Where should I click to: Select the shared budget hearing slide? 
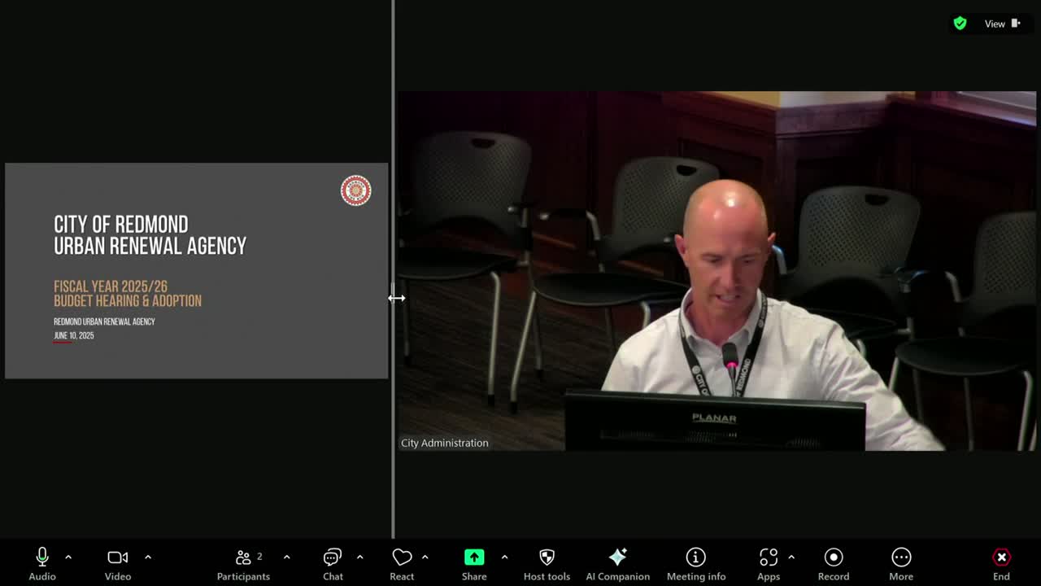click(197, 271)
